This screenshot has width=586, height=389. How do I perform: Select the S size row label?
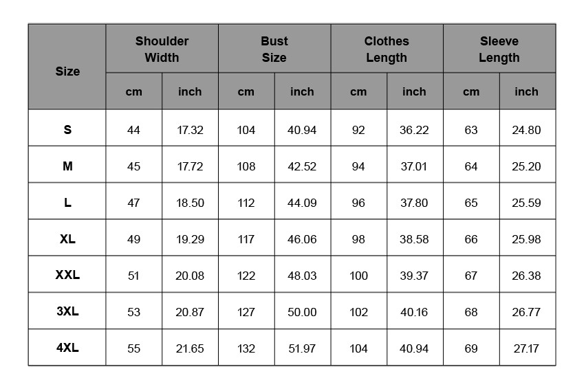tap(67, 128)
